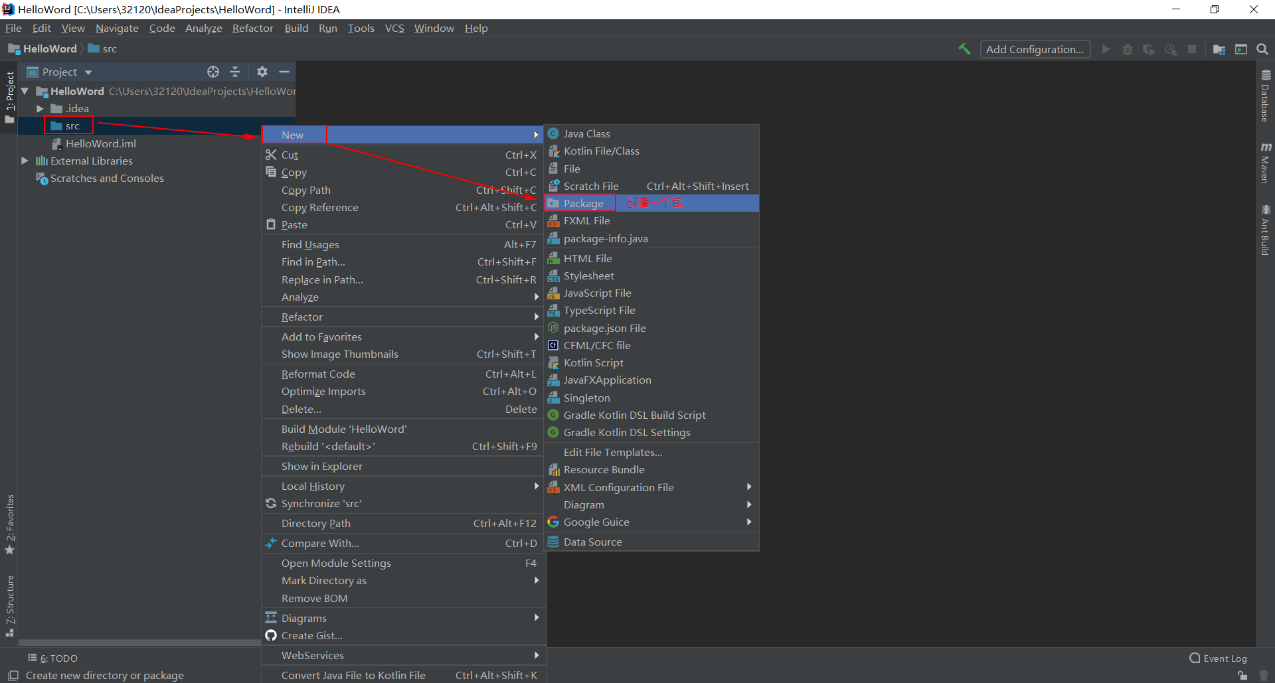Click the Search Everywhere magnifier icon
This screenshot has height=683, width=1275.
(1262, 49)
